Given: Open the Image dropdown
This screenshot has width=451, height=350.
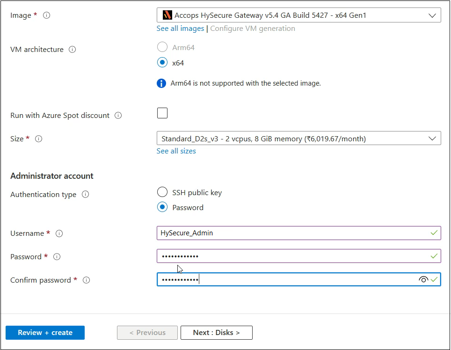Looking at the screenshot, I should (298, 15).
